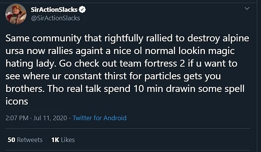Click the word icons ending the tweet
Viewport: 261px width, 152px height.
tap(16, 101)
